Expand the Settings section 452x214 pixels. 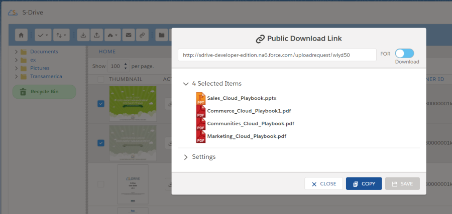[186, 157]
